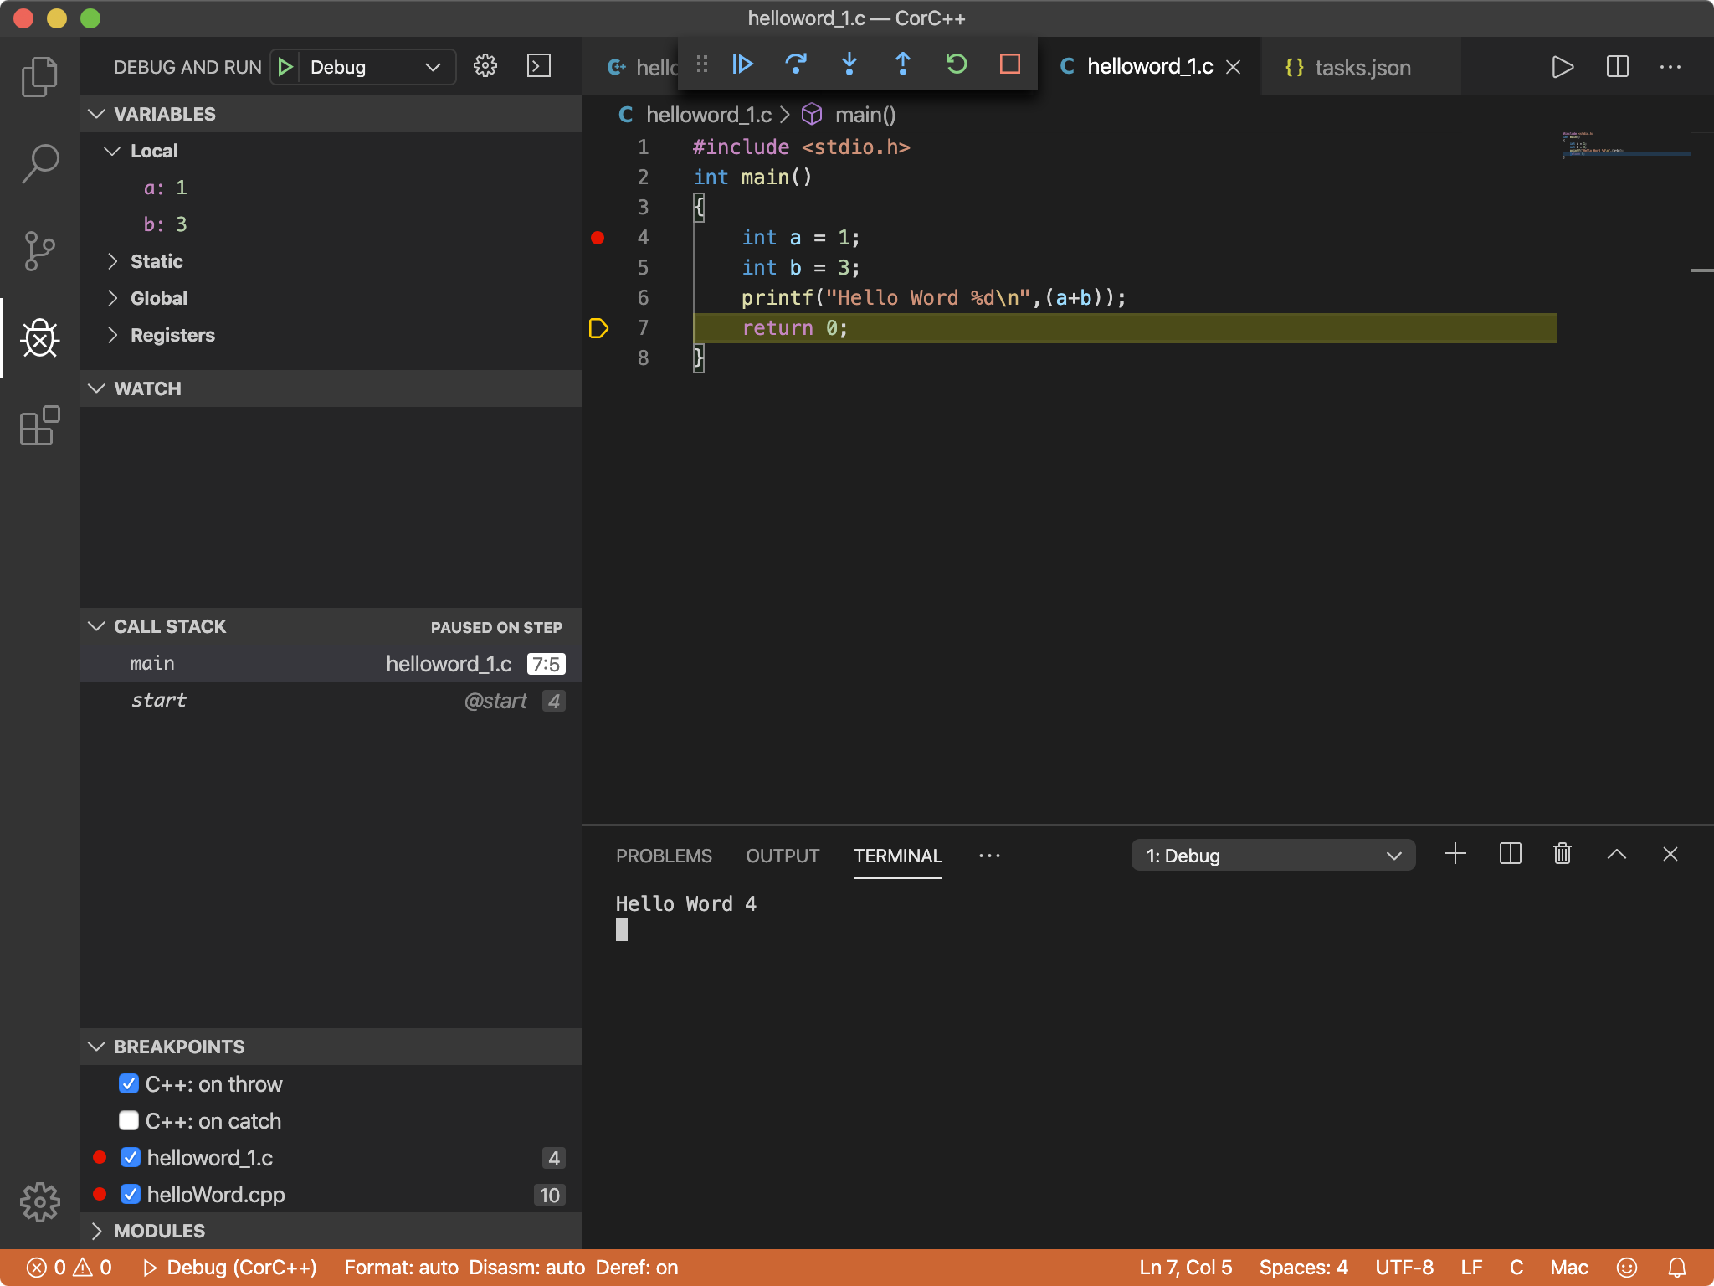Open the 1: Debug terminal selector

pyautogui.click(x=1273, y=856)
